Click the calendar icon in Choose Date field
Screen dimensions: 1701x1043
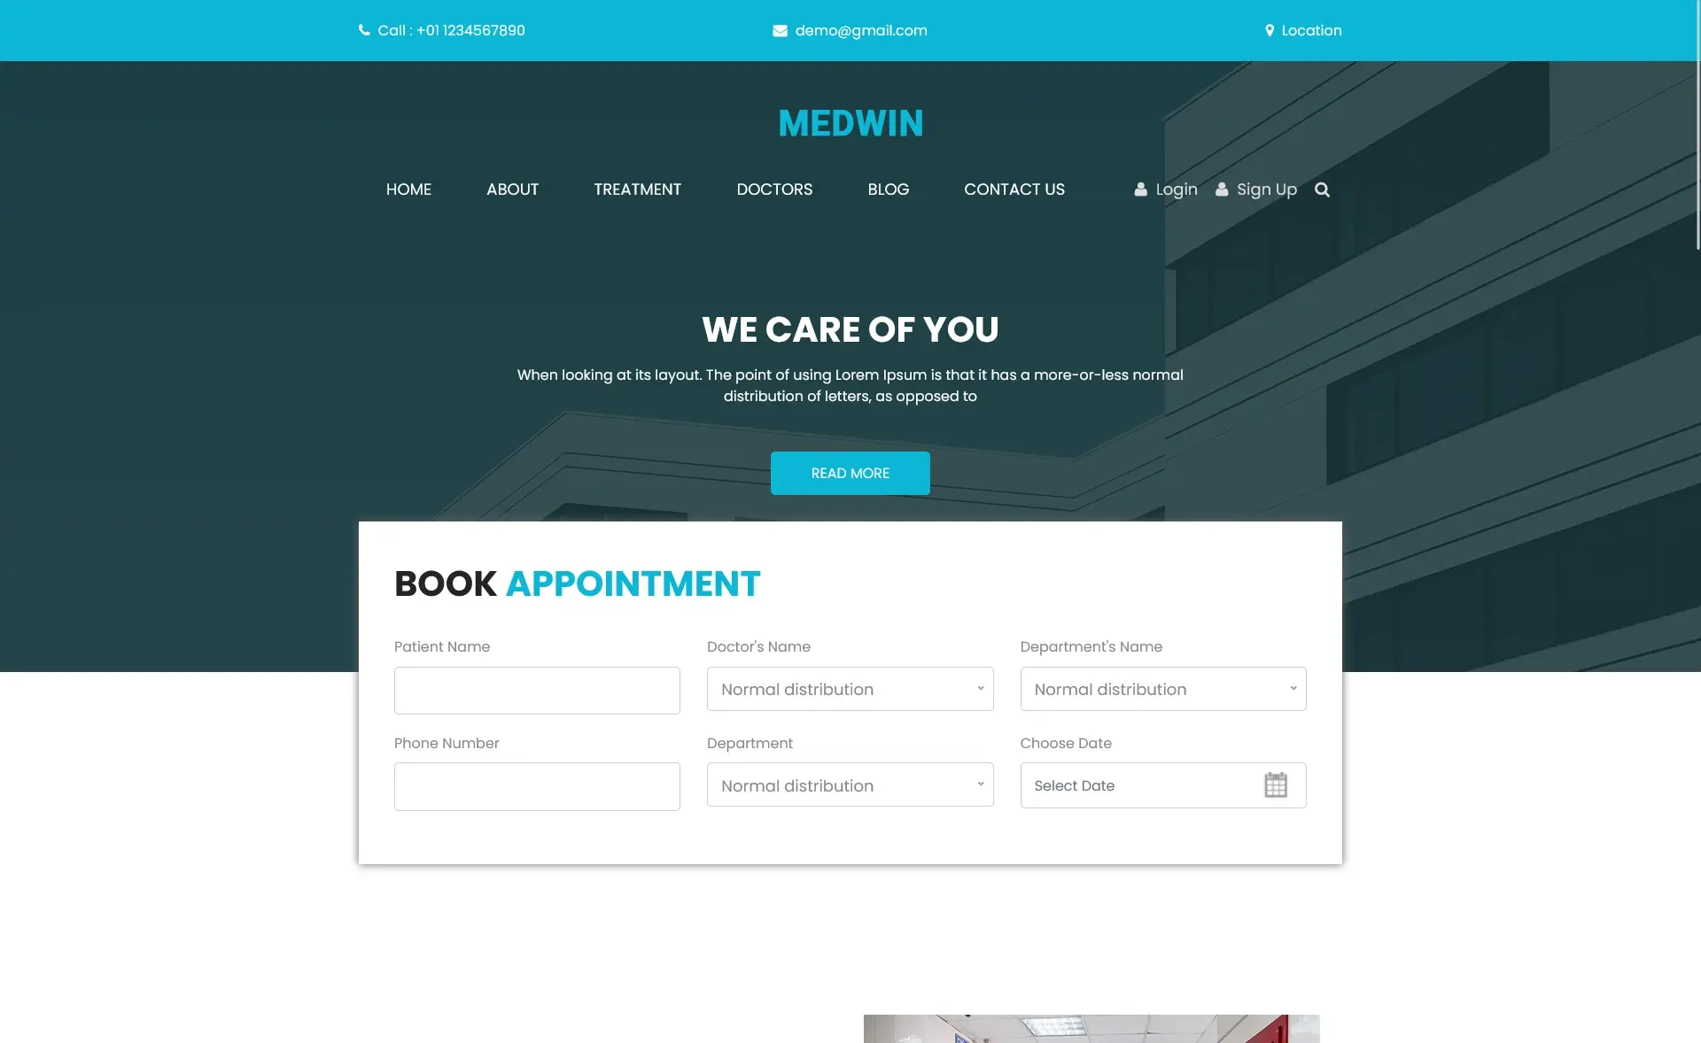(x=1276, y=785)
